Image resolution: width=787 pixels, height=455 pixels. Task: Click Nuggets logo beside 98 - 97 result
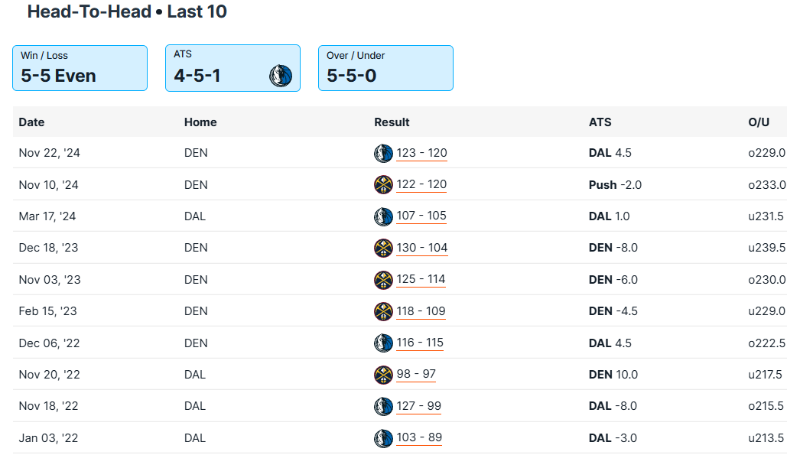[383, 375]
